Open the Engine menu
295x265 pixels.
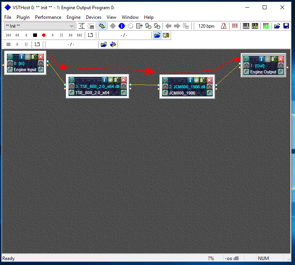[74, 17]
